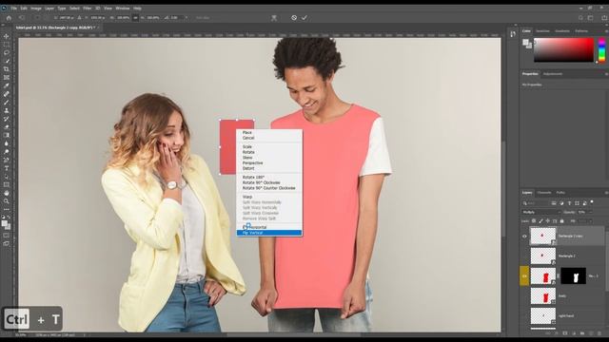Select the Zoom tool
The image size is (609, 342).
tap(7, 201)
